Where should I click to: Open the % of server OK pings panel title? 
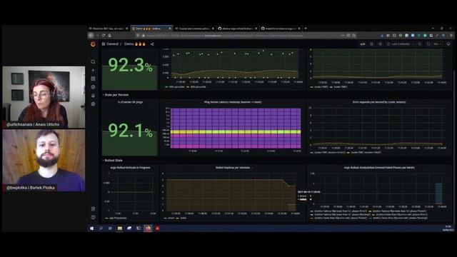click(130, 102)
